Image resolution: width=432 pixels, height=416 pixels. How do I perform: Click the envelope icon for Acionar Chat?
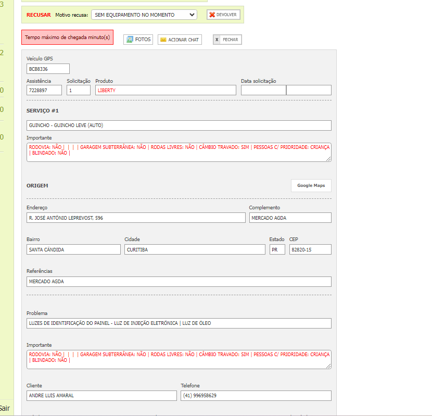[163, 40]
